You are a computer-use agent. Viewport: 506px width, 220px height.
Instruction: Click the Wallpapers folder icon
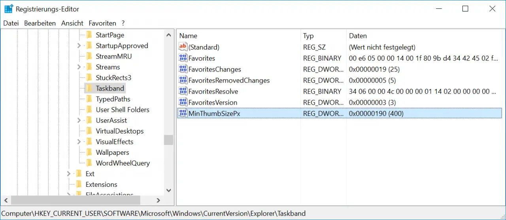89,152
